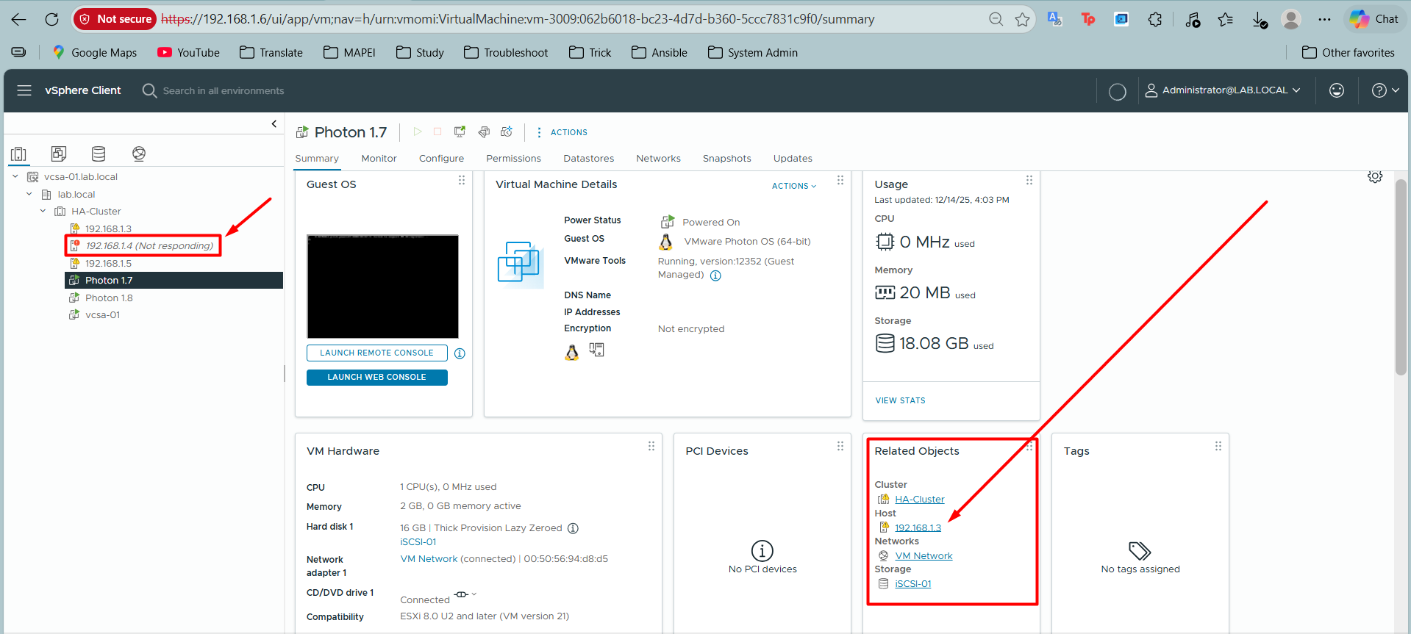Collapse the inventory sidebar chevron
The image size is (1411, 634).
(x=274, y=123)
